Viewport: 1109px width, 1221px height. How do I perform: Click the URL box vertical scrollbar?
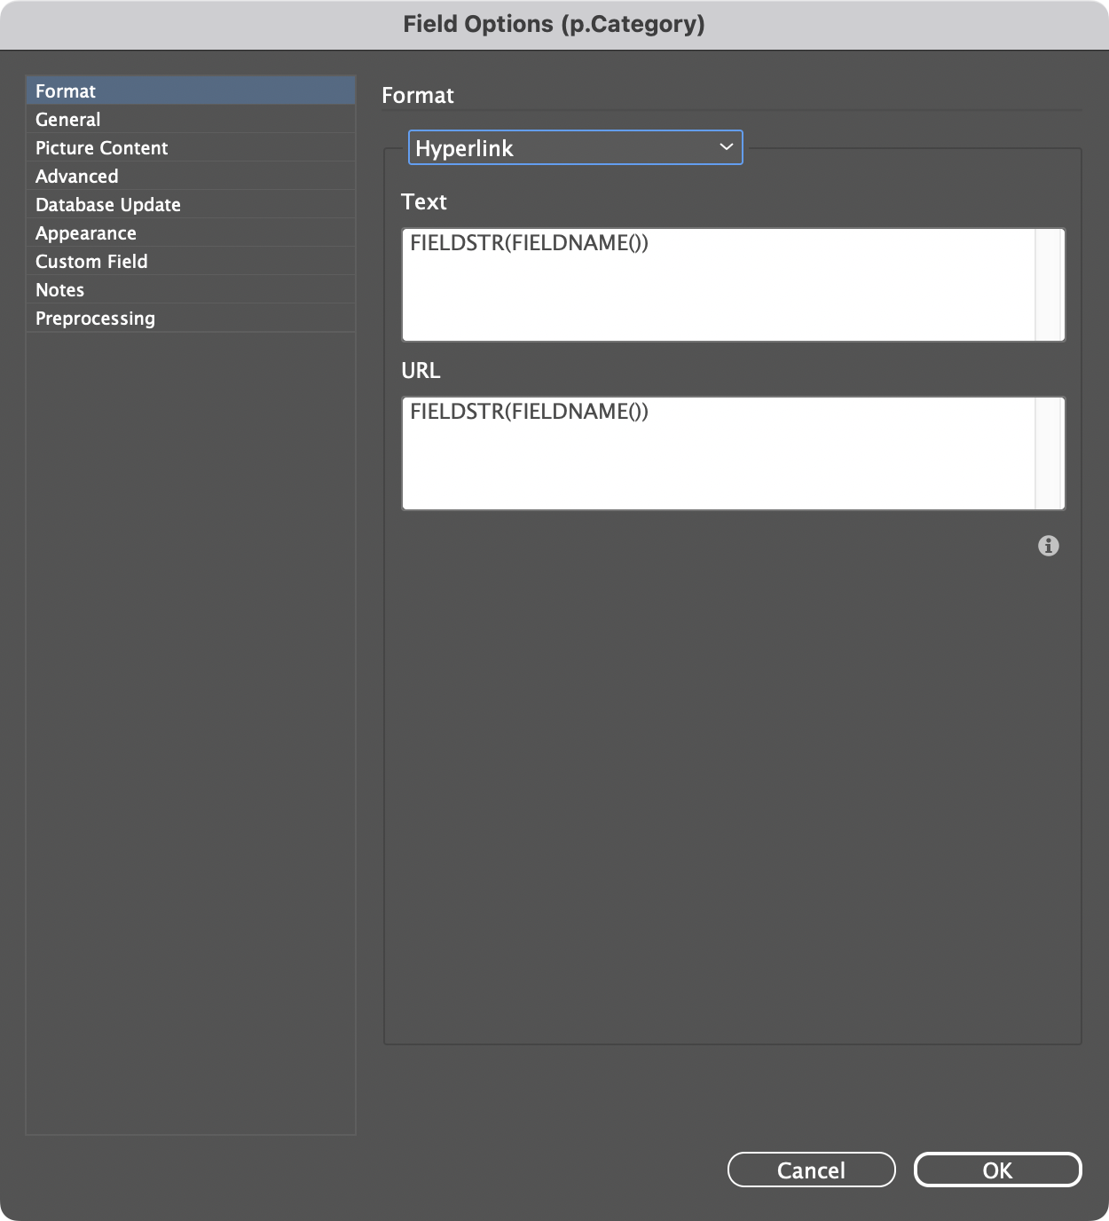point(1049,453)
